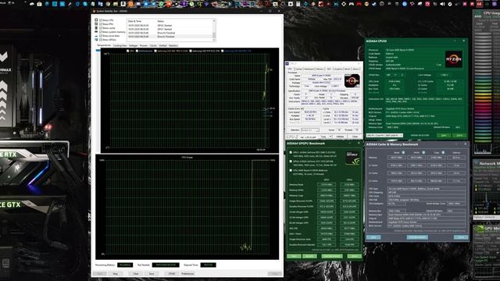Click Save in the GPGPU Benchmark window
Image resolution: width=500 pixels, height=281 pixels.
294,256
